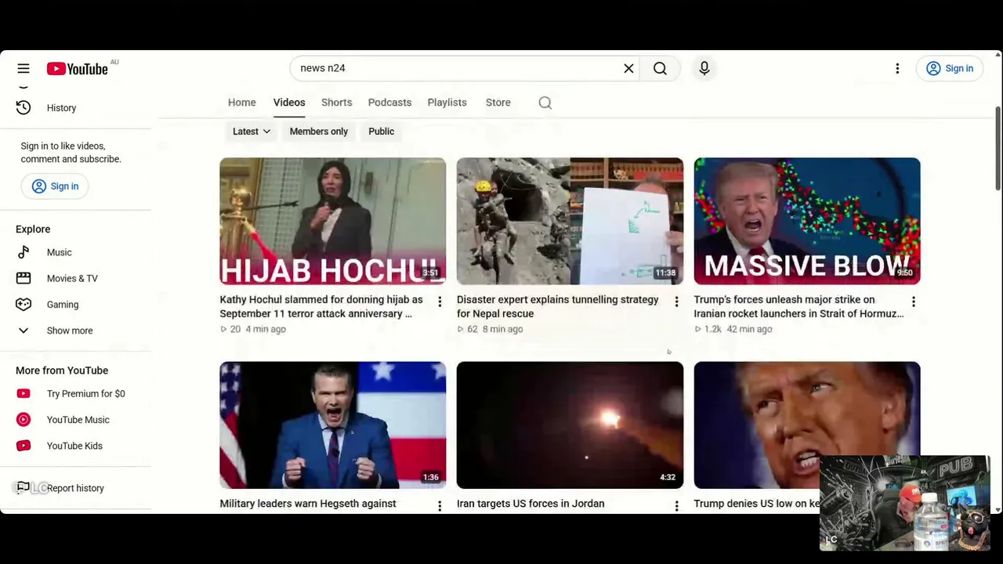The height and width of the screenshot is (564, 1003).
Task: Open Trump's forces Strait of Hormuz title
Action: 798,306
